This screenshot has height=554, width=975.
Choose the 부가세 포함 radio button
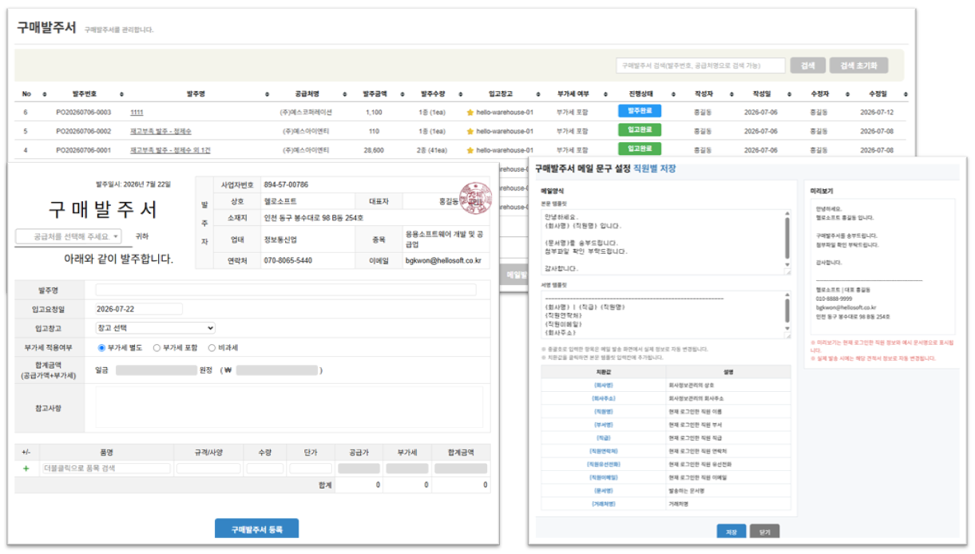[157, 347]
